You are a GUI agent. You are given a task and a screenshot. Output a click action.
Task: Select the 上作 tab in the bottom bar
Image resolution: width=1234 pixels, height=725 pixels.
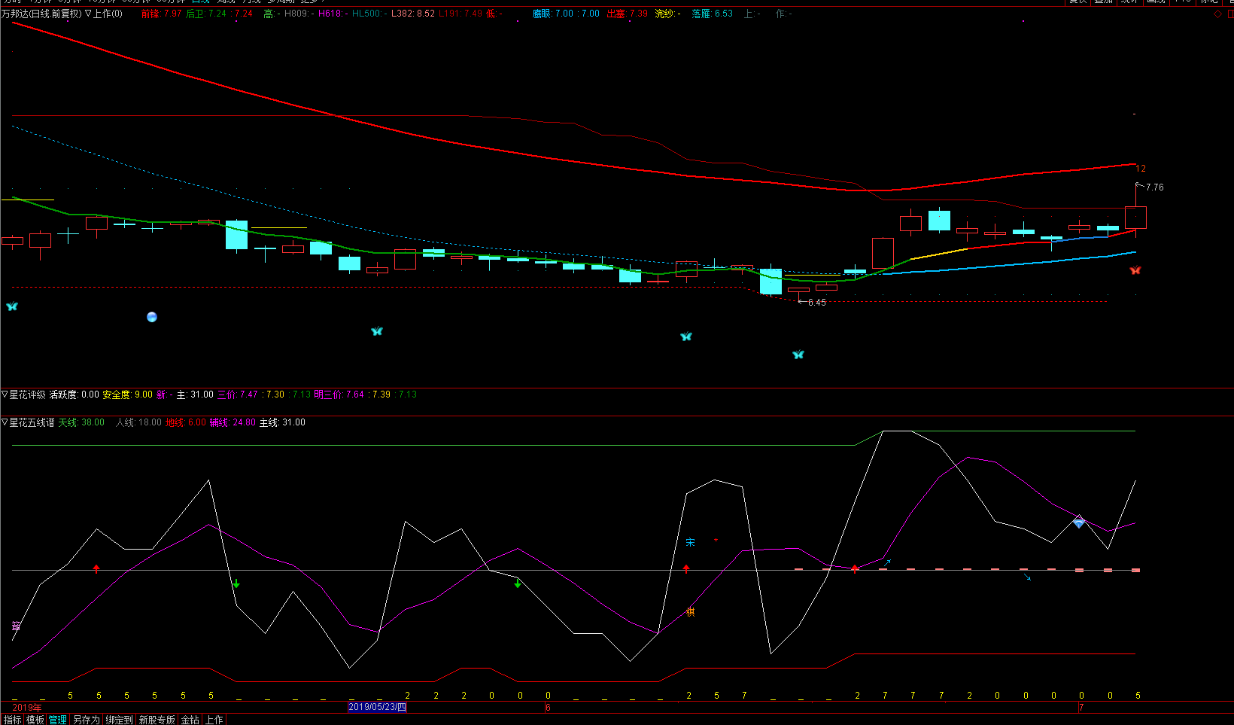pos(214,720)
